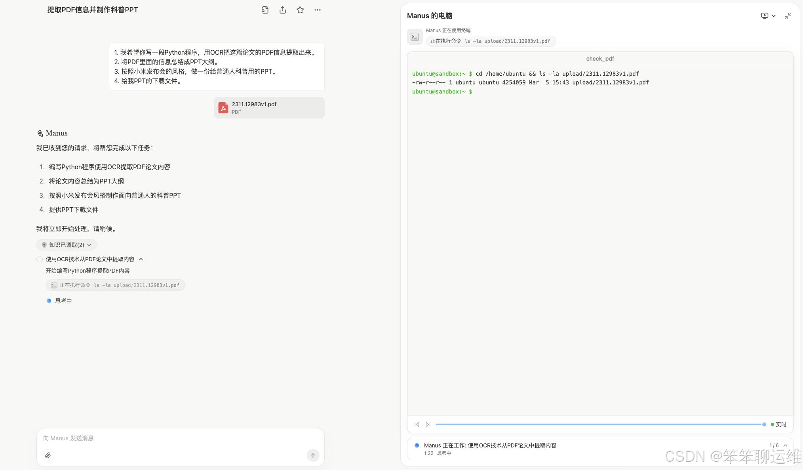The width and height of the screenshot is (803, 470).
Task: Click the file search icon in header
Action: 265,10
